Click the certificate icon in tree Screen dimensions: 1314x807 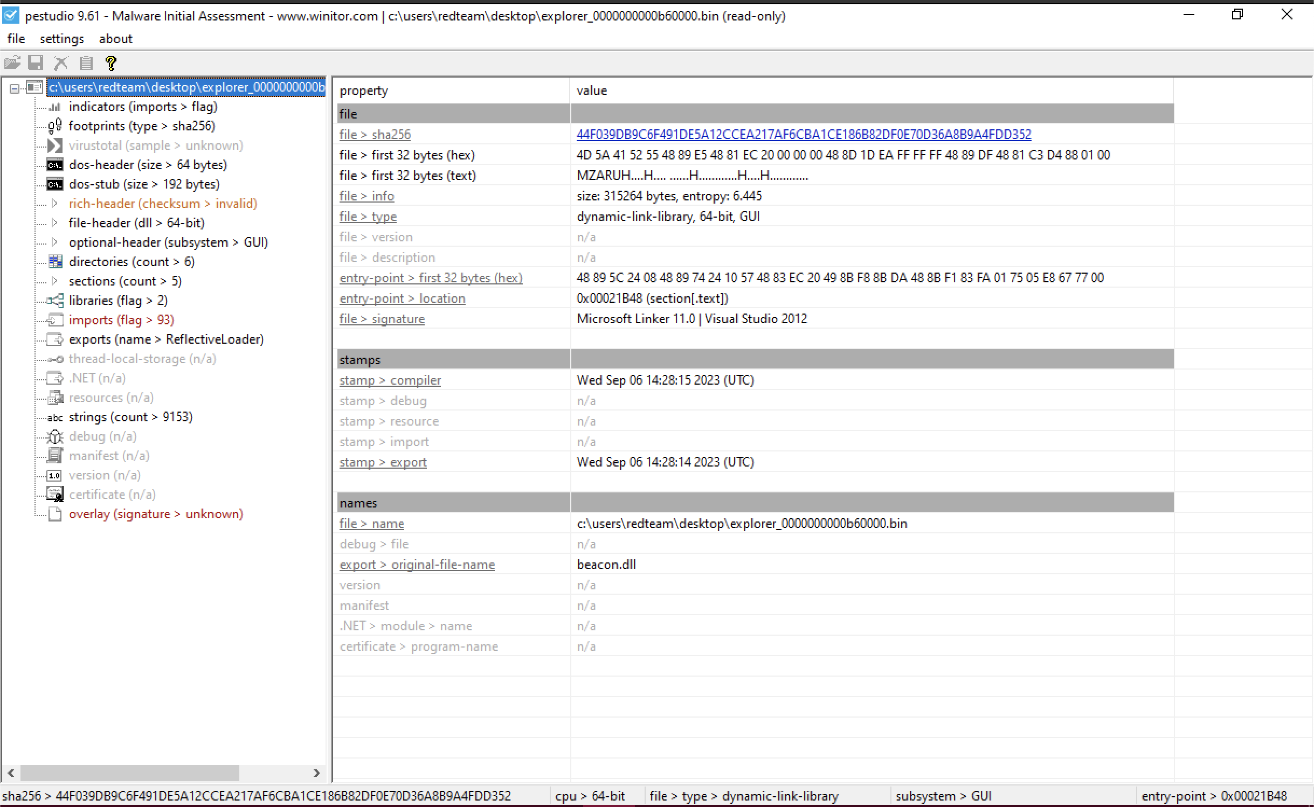[x=55, y=495]
